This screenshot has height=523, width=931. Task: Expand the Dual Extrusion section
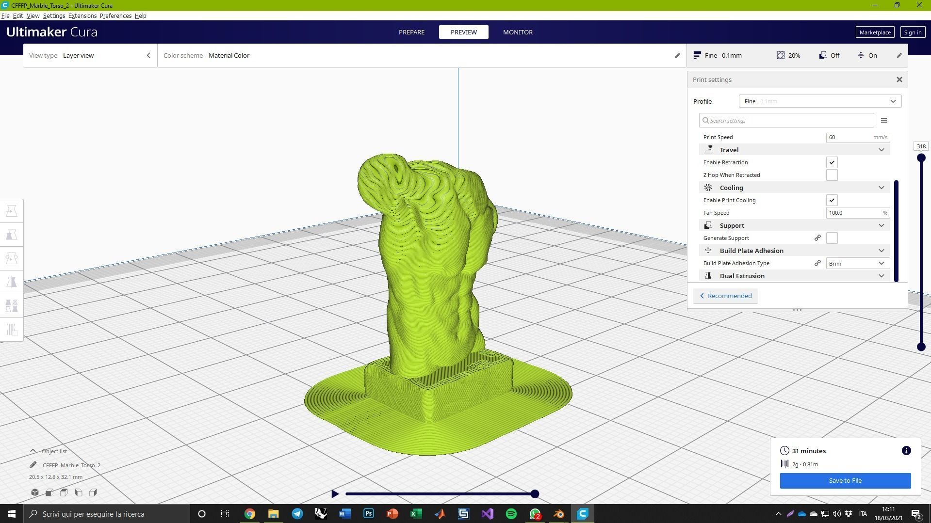882,276
